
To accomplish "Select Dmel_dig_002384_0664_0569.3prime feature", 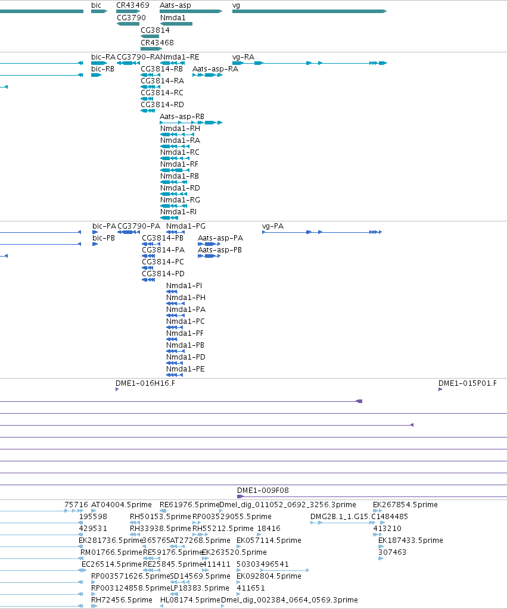I will click(x=223, y=606).
